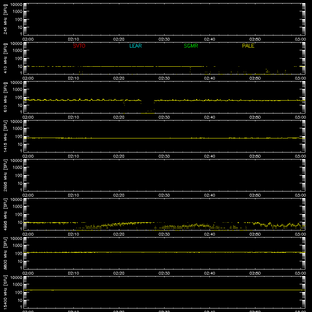Click 02:40 time label below 1415 MHz plot
Viewport: 312px width, 312px height.
209,156
